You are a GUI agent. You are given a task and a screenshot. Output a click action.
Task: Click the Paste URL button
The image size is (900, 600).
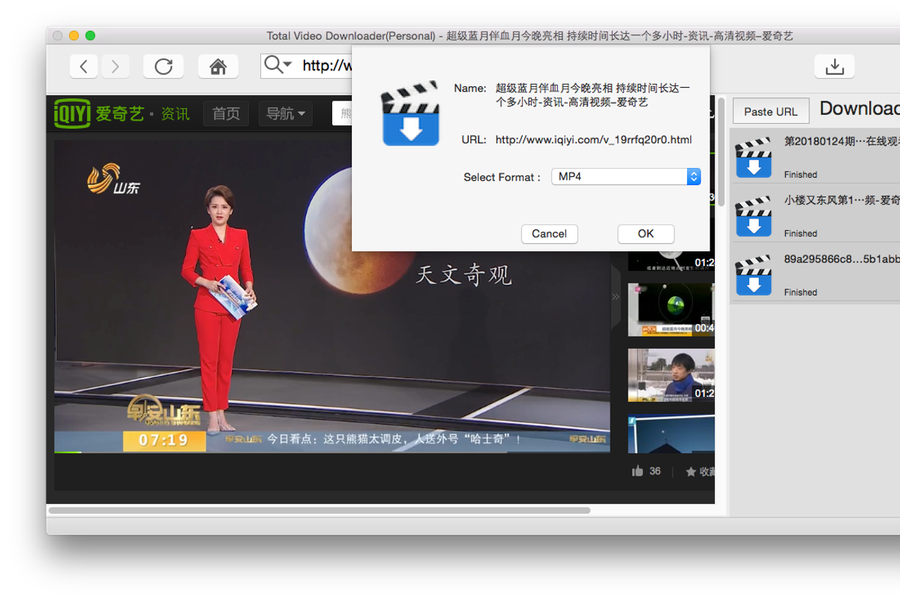pyautogui.click(x=771, y=111)
